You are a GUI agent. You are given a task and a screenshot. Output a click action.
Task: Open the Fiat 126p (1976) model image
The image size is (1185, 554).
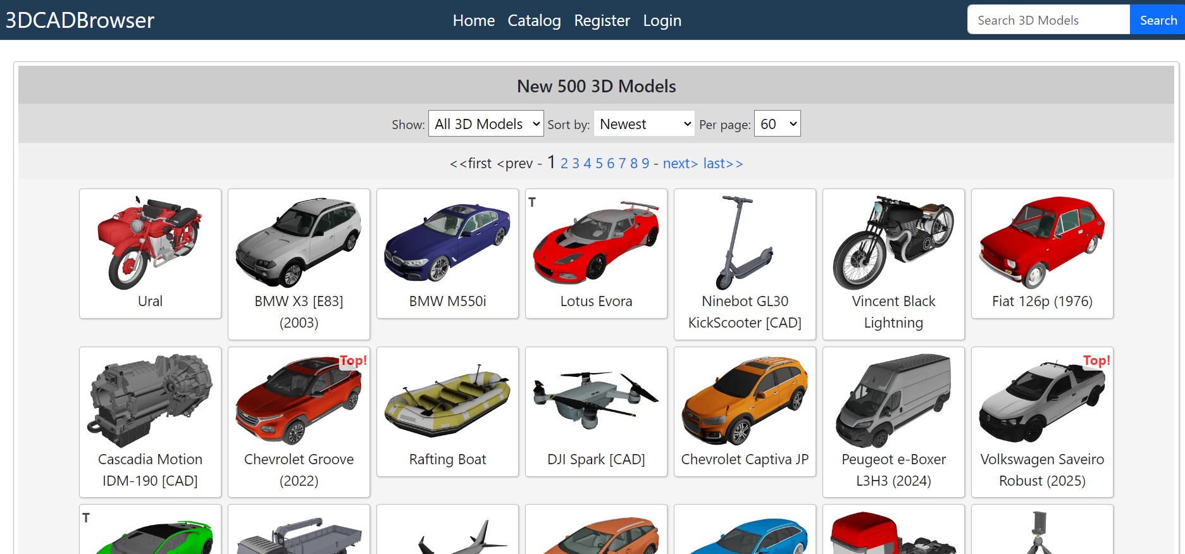[x=1042, y=242]
